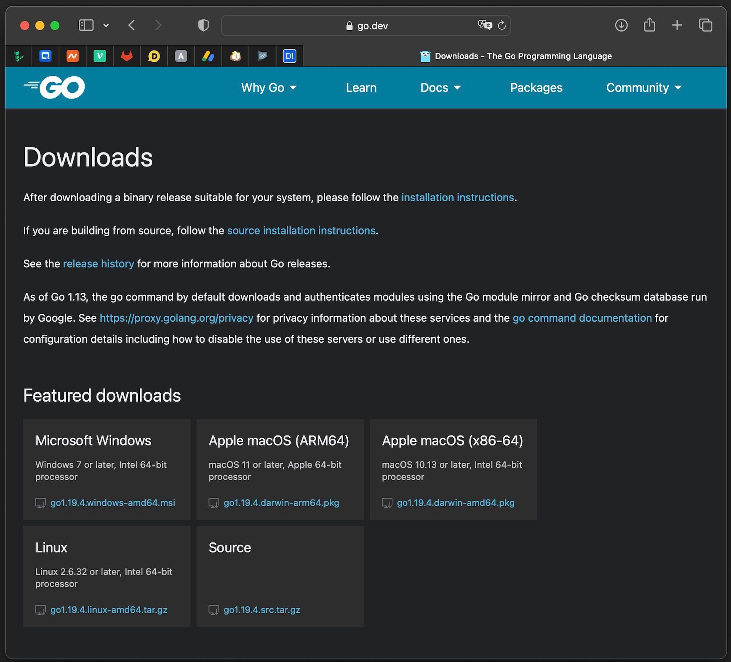This screenshot has width=731, height=662.
Task: Open the Google AdSense pinned tab
Action: pyautogui.click(x=208, y=56)
